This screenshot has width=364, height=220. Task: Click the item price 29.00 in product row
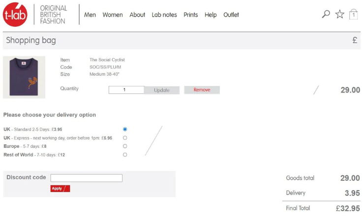point(350,90)
